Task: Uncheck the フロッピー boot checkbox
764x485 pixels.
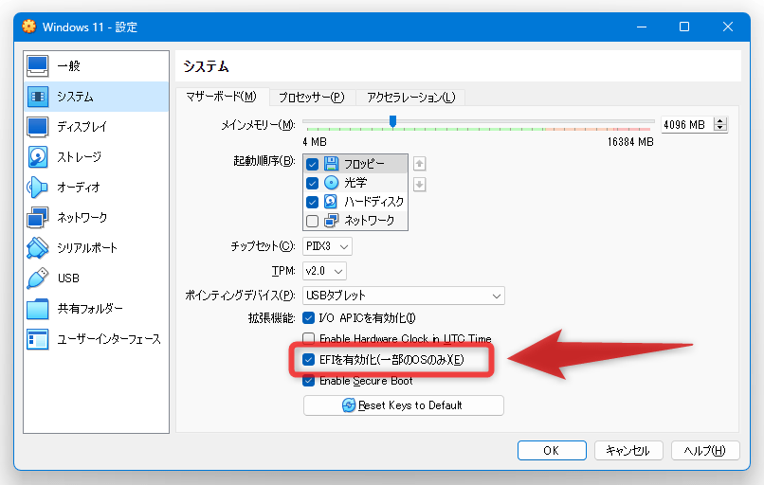Action: [312, 164]
